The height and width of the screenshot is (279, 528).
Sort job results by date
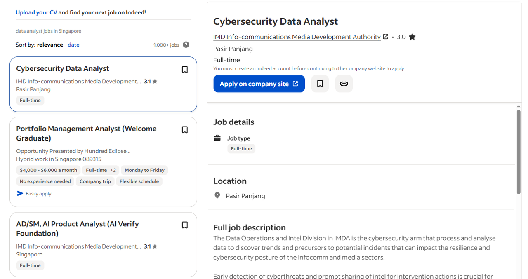click(73, 45)
